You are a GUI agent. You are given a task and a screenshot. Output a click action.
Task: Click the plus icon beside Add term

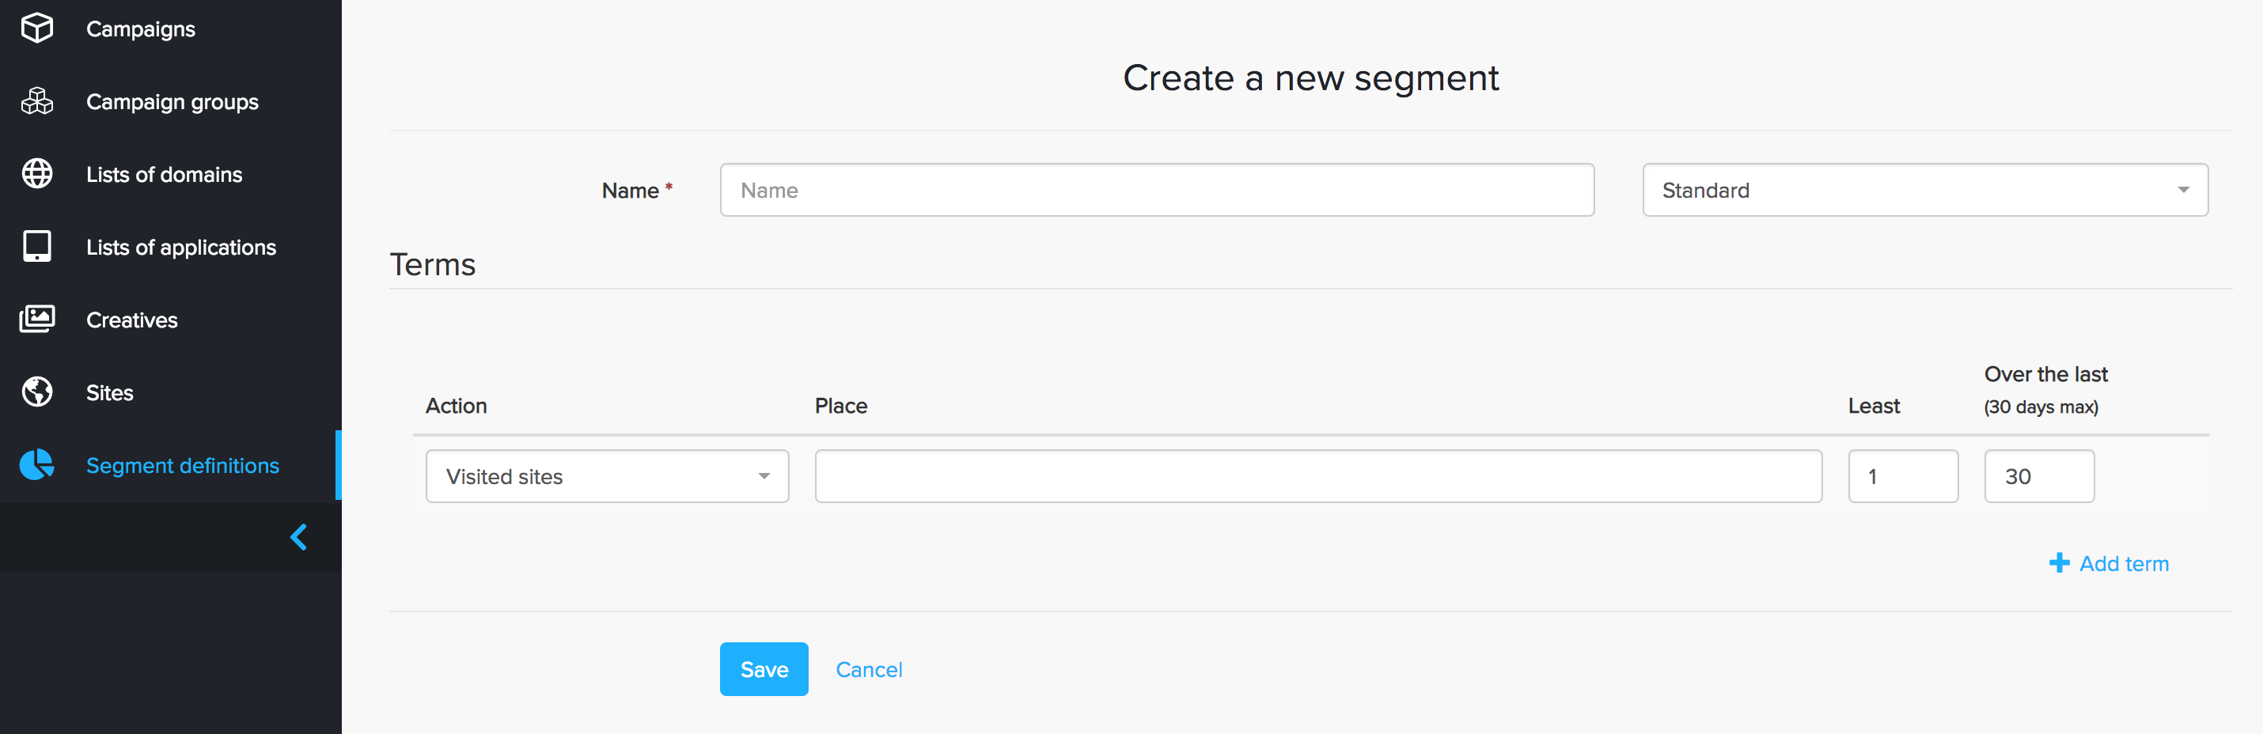click(x=2058, y=563)
